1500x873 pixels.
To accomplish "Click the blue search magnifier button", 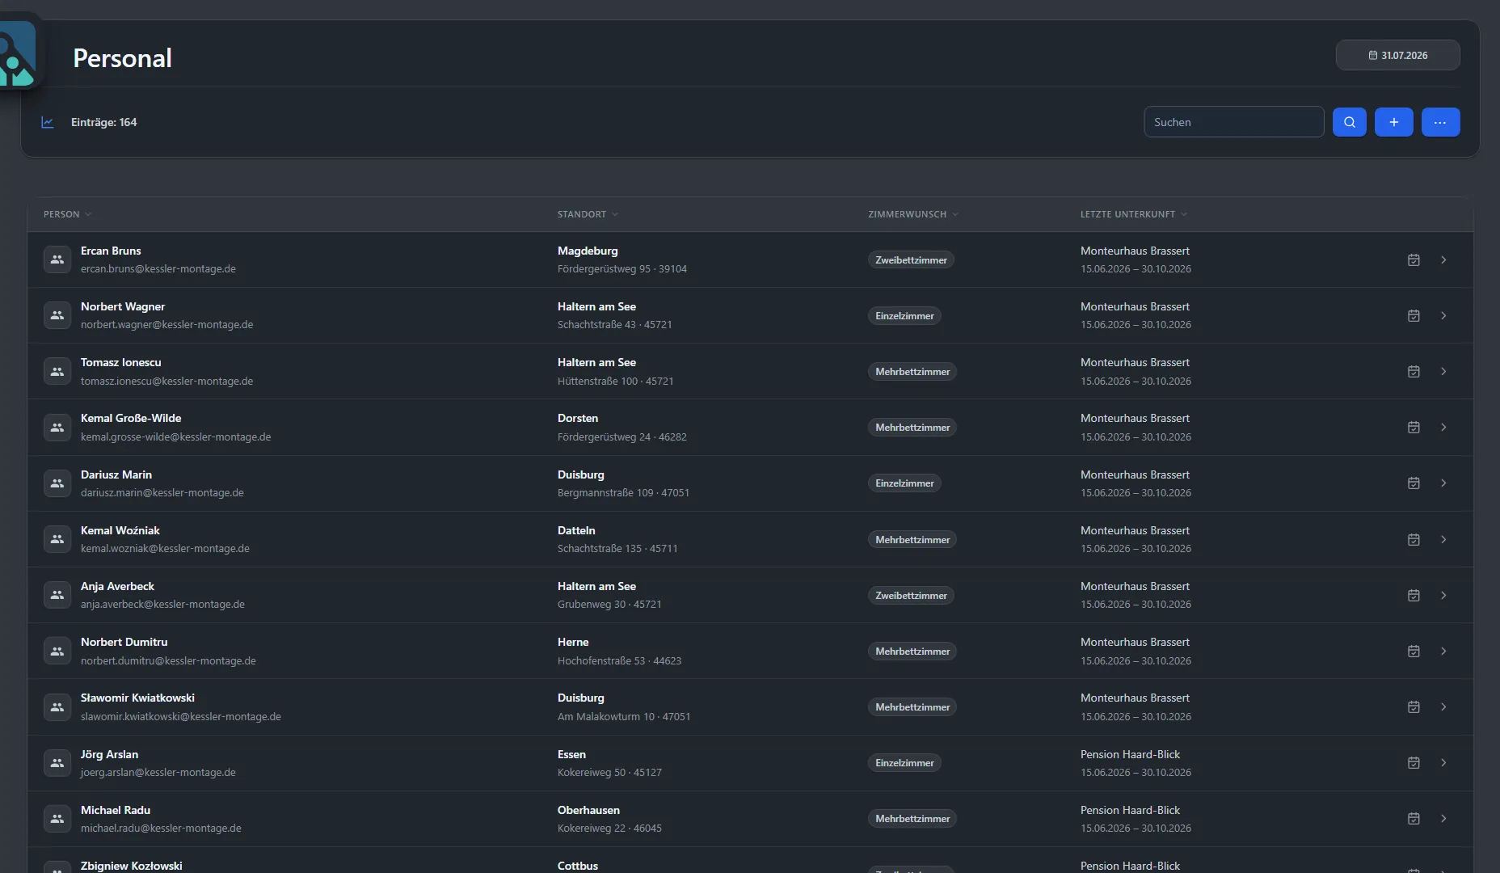I will [x=1349, y=122].
